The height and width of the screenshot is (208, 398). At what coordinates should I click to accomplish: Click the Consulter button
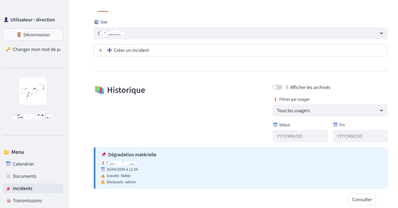click(362, 199)
